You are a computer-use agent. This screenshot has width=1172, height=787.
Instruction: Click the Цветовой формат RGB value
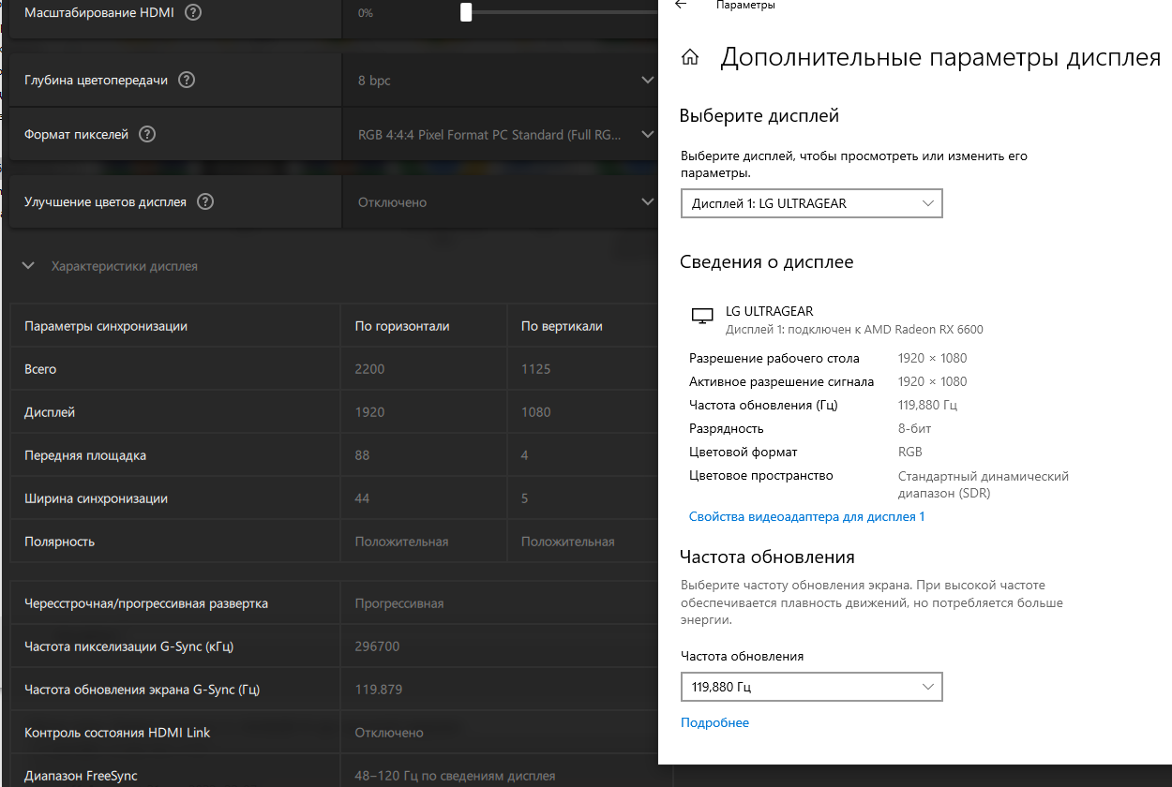click(910, 452)
